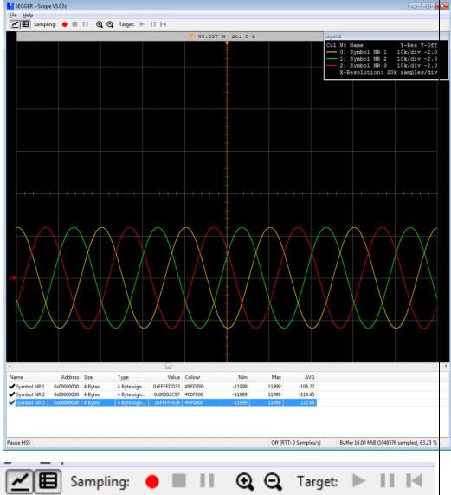Switch to table view icon in toolbar
The height and width of the screenshot is (495, 451).
pos(26,24)
